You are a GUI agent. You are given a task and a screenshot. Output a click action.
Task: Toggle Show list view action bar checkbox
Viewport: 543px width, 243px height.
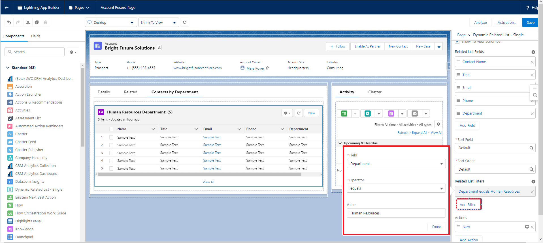click(x=457, y=42)
